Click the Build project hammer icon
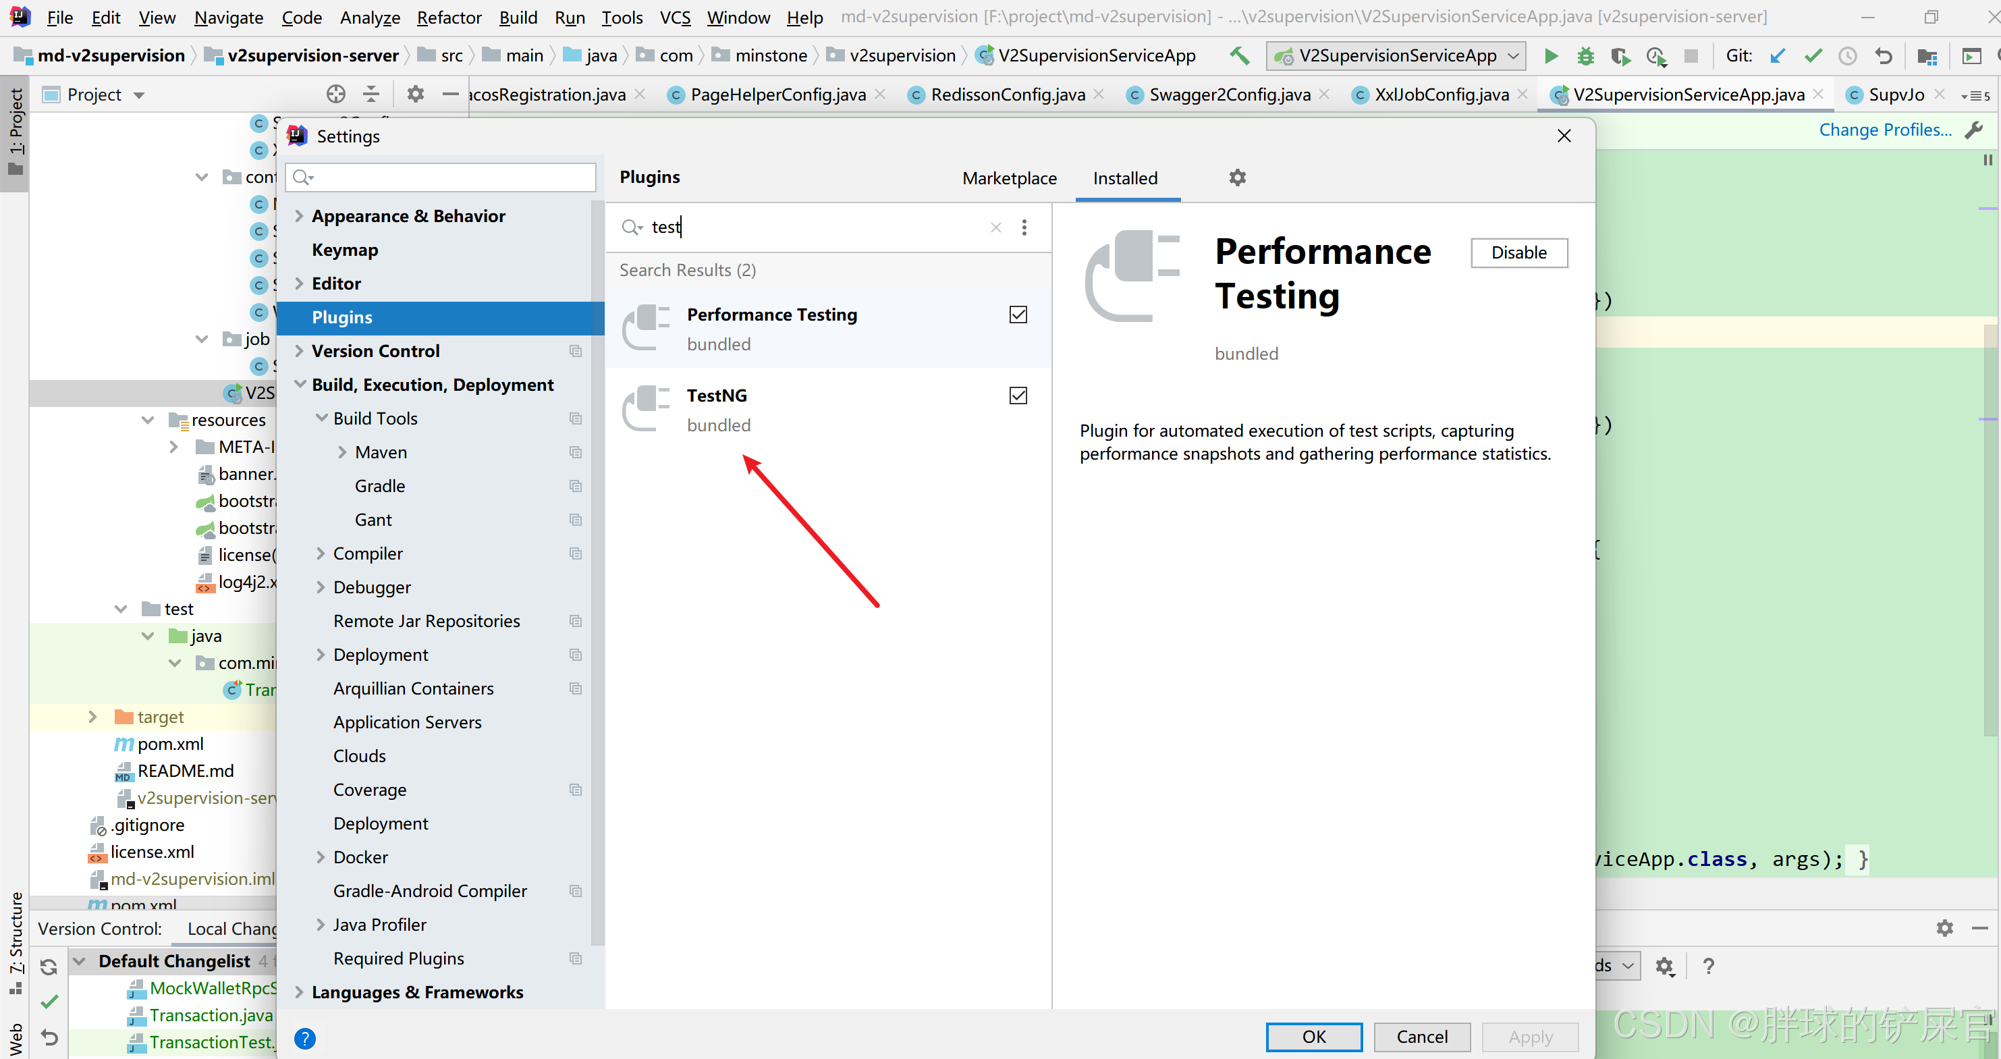Image resolution: width=2001 pixels, height=1059 pixels. [1240, 56]
